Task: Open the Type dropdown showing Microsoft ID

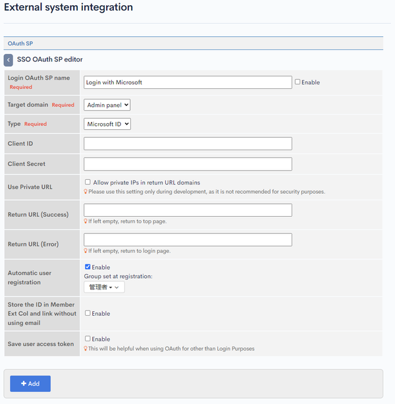Action: point(107,124)
